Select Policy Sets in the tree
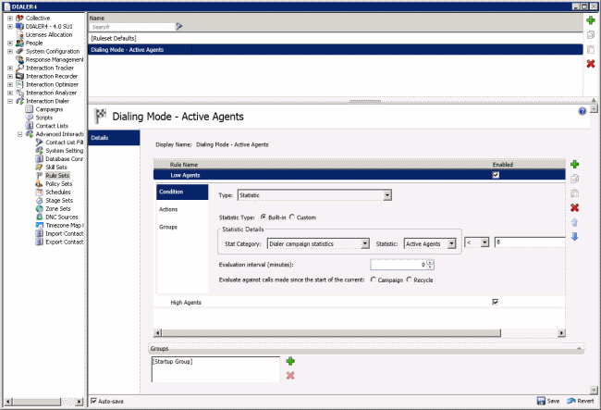 58,183
